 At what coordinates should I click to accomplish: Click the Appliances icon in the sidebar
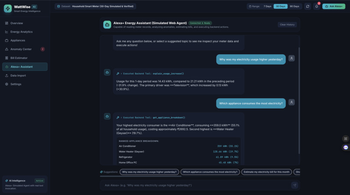tap(7, 40)
